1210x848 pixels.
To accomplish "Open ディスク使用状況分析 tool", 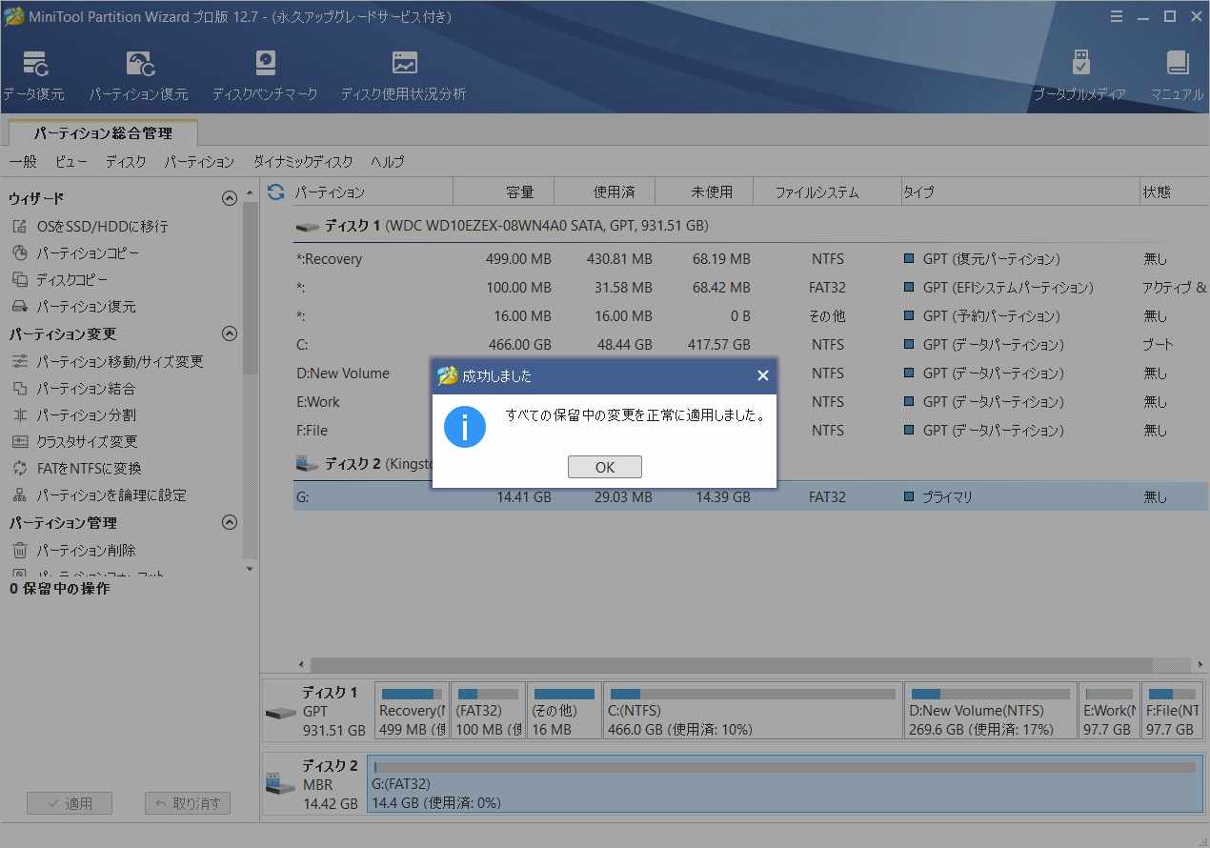I will (404, 65).
